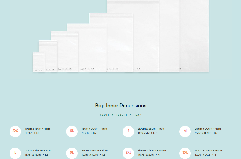
Task: Choose the 2XL size badge
Action: pos(128,153)
